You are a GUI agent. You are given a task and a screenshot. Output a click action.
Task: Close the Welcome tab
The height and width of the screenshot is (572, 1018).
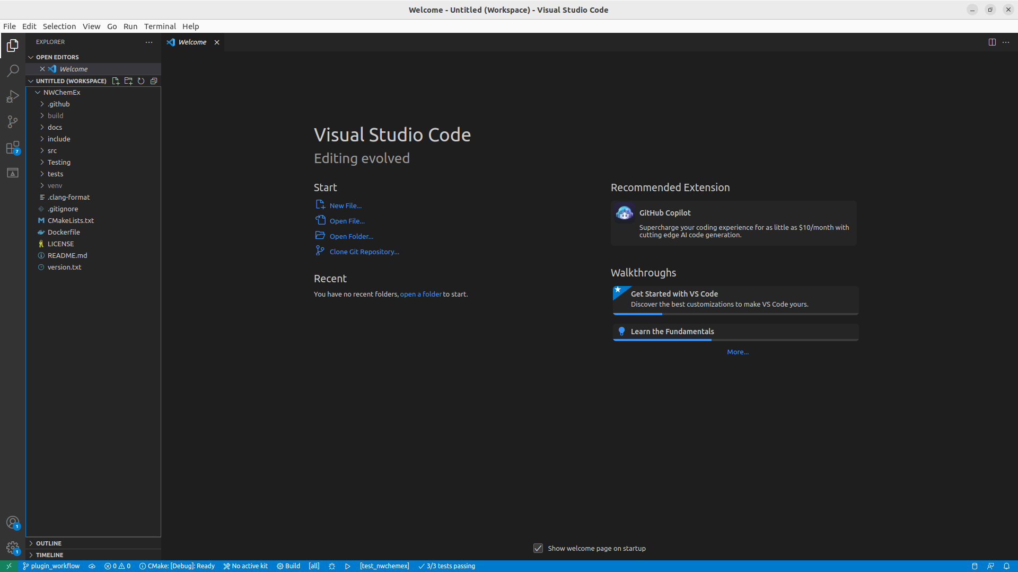coord(217,42)
